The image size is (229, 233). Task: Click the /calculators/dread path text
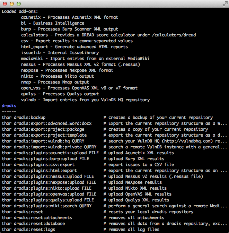click(174, 35)
